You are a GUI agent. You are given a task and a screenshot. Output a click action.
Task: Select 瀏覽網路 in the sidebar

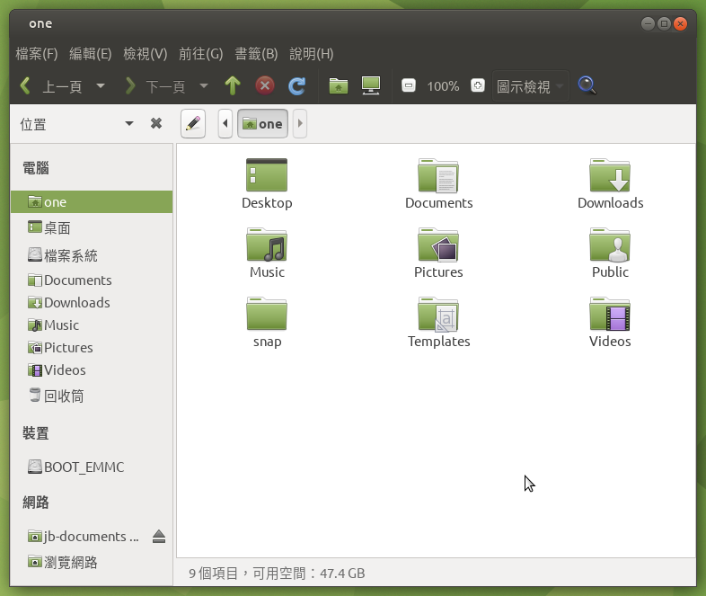point(92,562)
